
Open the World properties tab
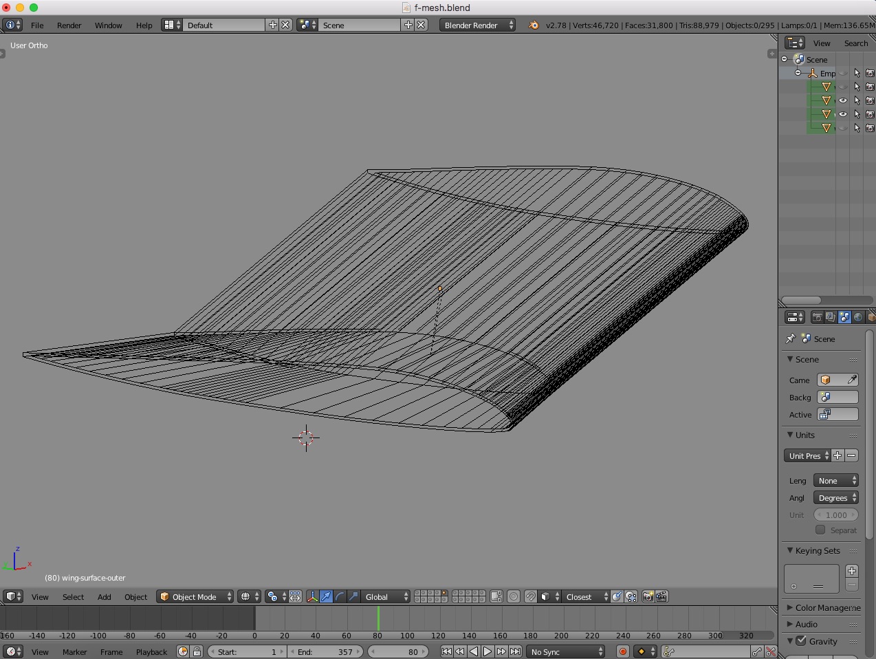[858, 317]
